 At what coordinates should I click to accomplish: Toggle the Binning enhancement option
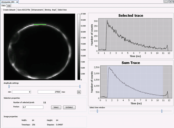(48, 10)
